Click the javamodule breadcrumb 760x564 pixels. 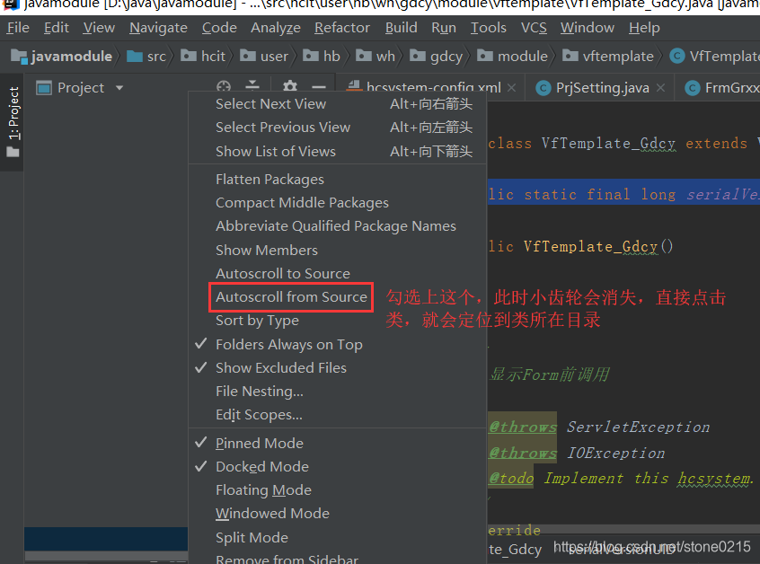[62, 57]
